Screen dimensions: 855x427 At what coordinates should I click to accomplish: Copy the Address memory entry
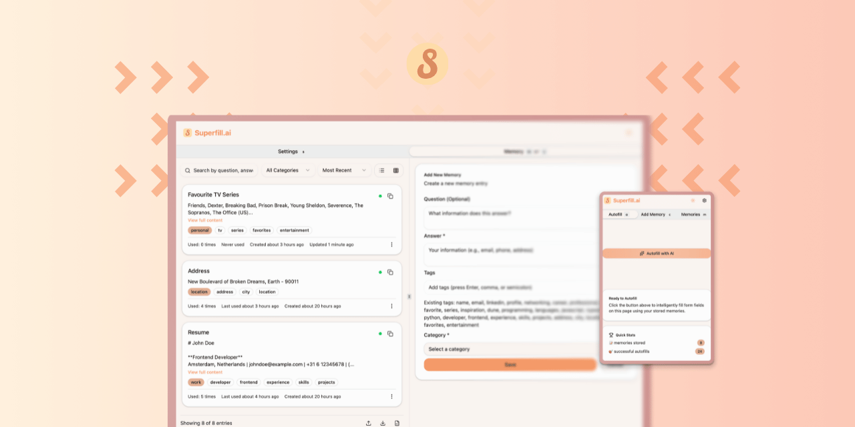[x=391, y=272]
